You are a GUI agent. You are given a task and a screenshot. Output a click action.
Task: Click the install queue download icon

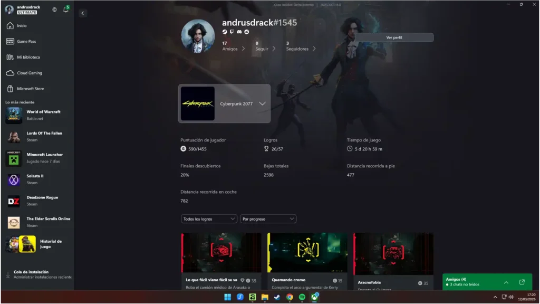(x=8, y=274)
